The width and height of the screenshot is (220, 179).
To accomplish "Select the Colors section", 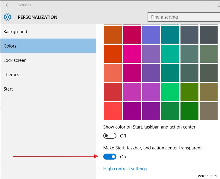I will click(48, 46).
